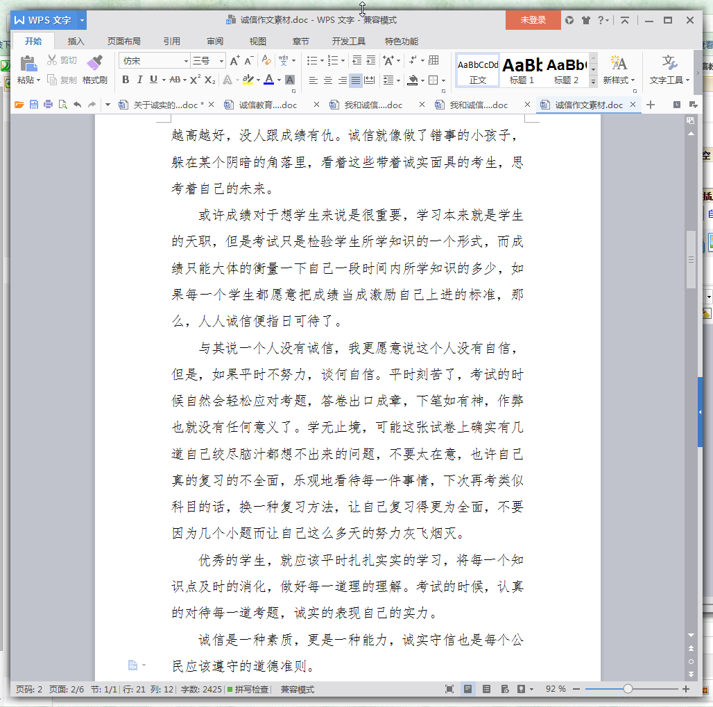Toggle justified alignment
This screenshot has height=707, width=713.
point(356,80)
